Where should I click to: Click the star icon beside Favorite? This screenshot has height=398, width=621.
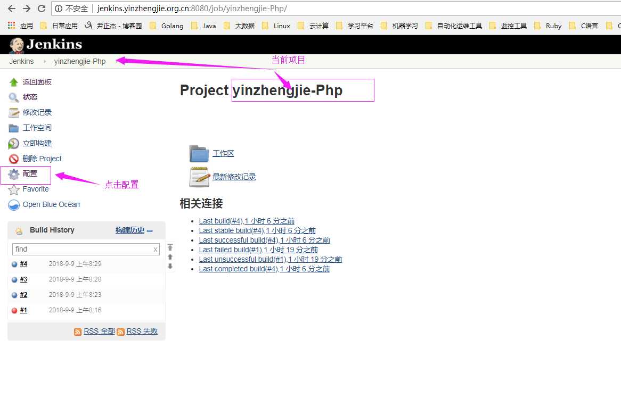[14, 190]
